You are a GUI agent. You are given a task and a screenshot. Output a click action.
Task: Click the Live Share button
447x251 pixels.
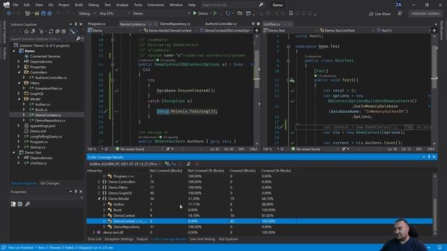380,14
